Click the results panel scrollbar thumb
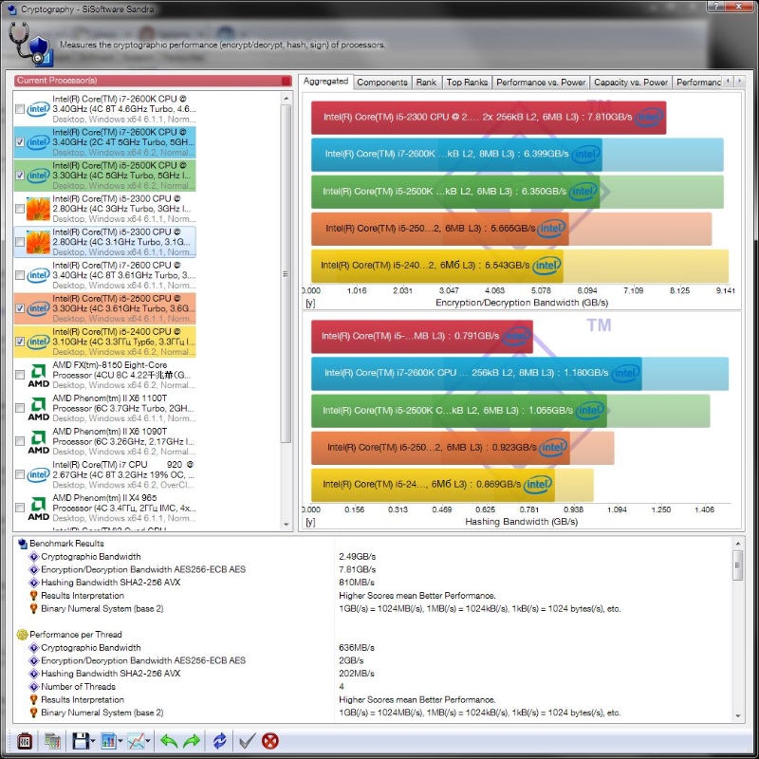This screenshot has height=759, width=759. (x=738, y=565)
